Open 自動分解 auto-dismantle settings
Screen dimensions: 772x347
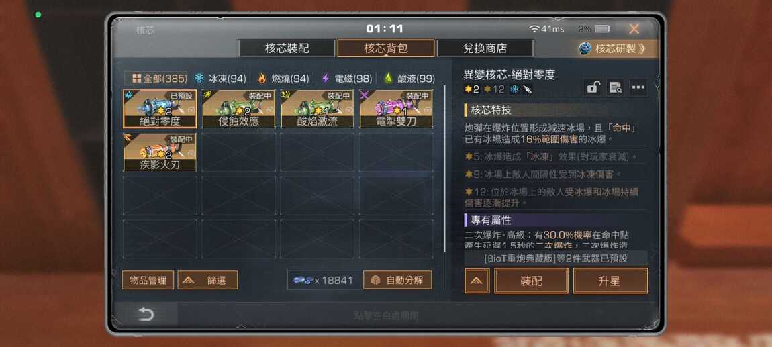click(x=397, y=280)
